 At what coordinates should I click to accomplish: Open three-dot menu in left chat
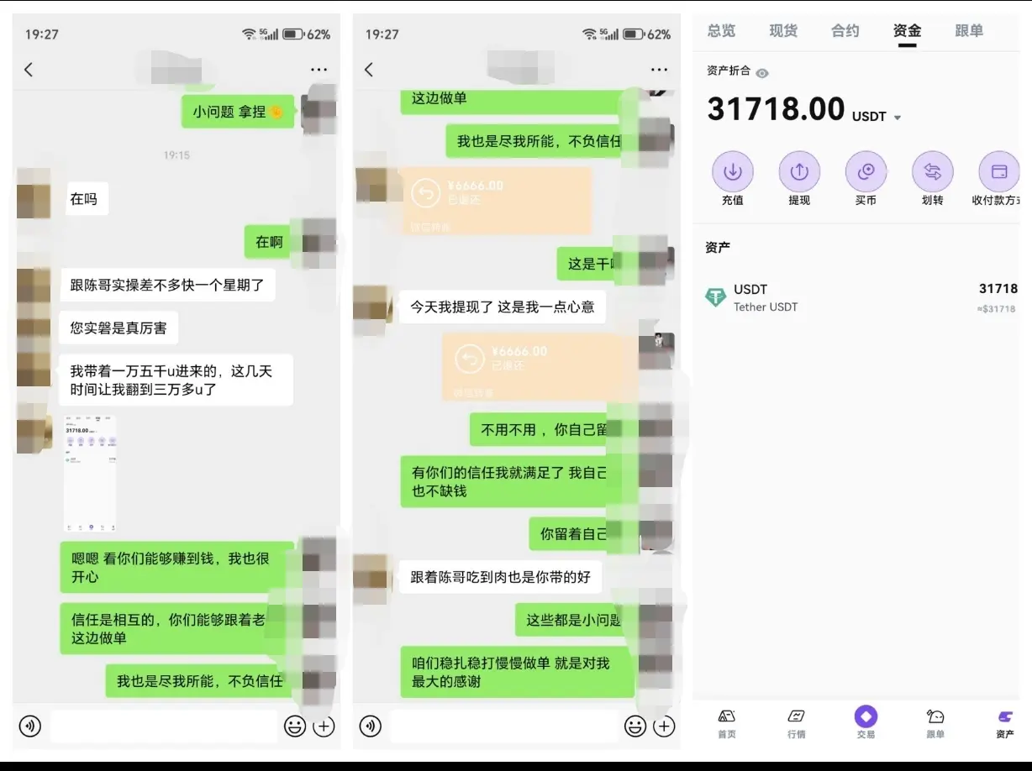pyautogui.click(x=319, y=70)
